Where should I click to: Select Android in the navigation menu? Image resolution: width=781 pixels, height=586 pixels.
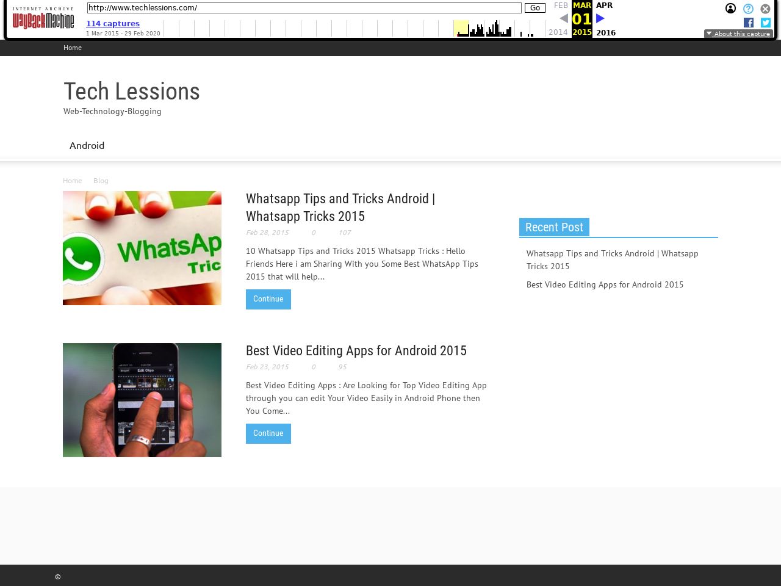(87, 145)
